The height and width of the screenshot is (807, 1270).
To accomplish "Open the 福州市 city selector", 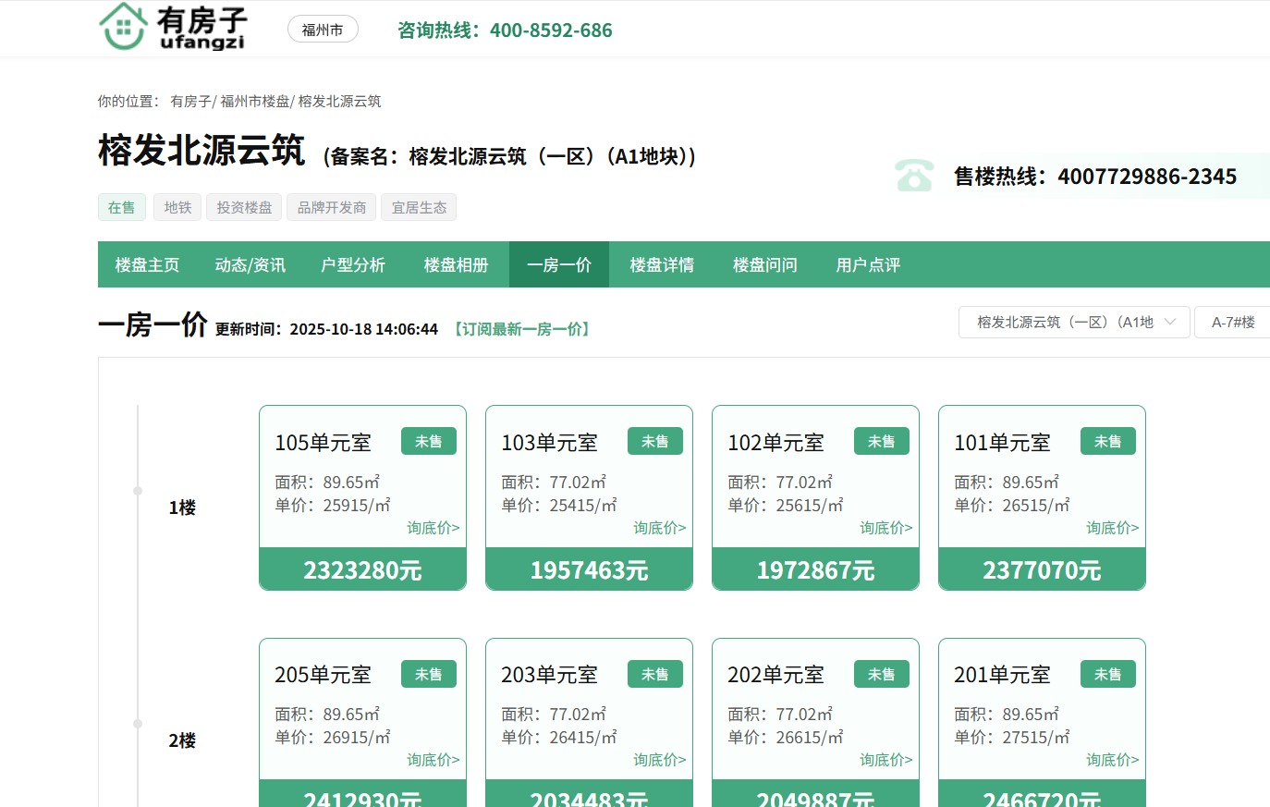I will pyautogui.click(x=323, y=30).
